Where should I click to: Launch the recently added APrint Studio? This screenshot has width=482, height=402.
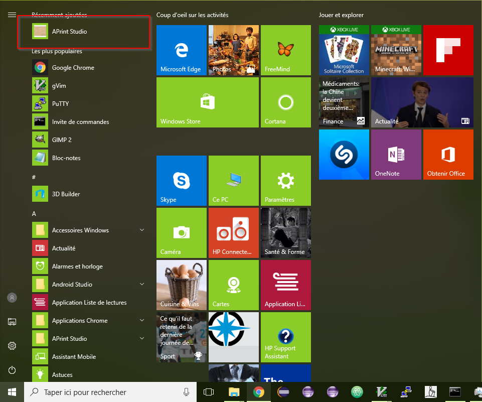click(70, 32)
